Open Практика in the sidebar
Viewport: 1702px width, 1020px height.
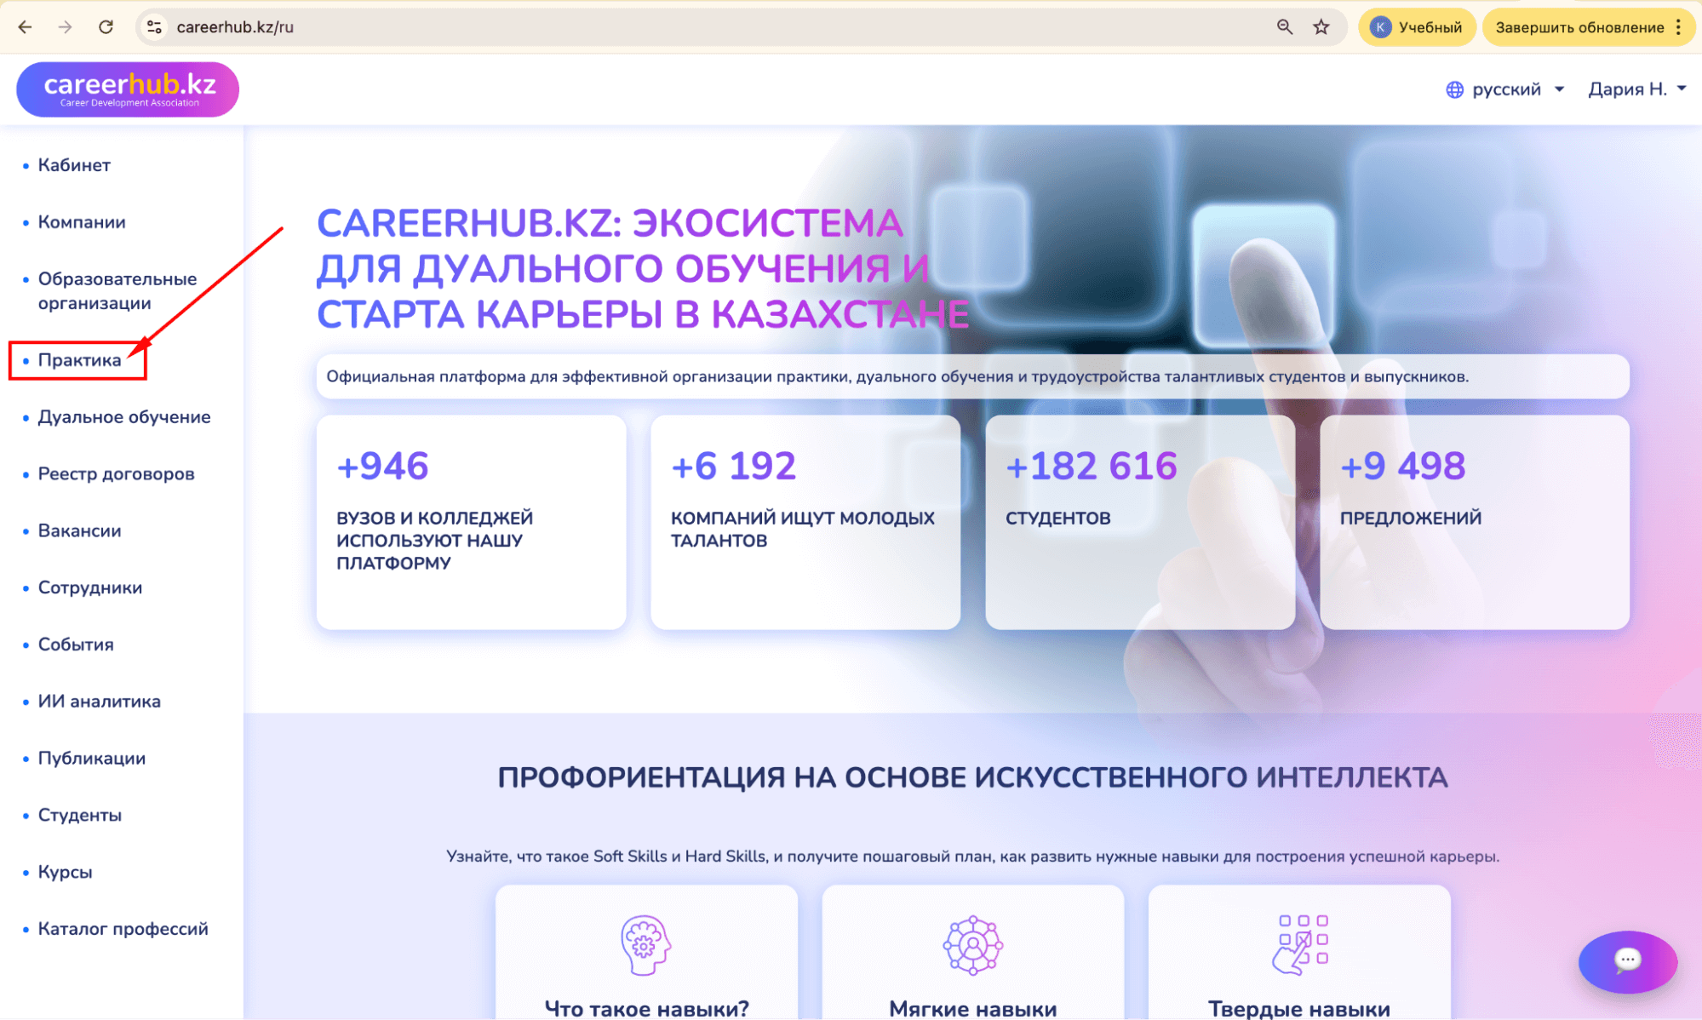[79, 360]
